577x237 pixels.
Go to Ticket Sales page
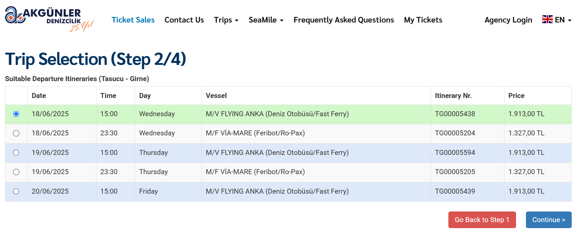133,20
